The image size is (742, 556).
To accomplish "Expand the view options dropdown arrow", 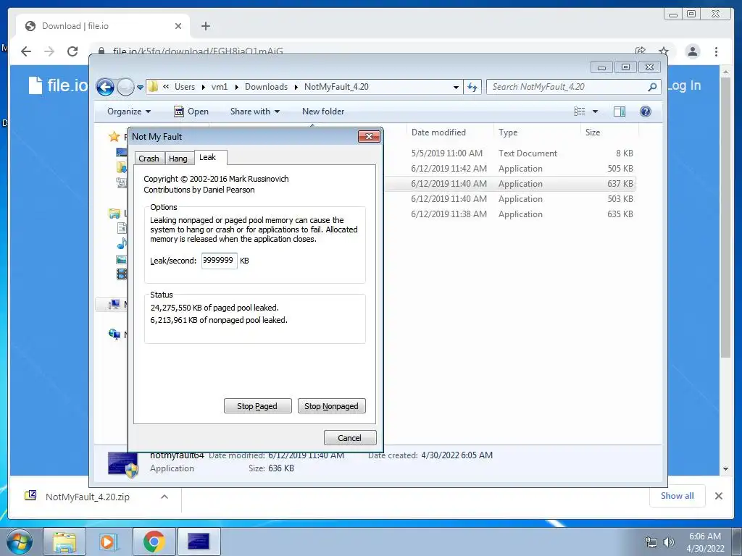I will (596, 111).
